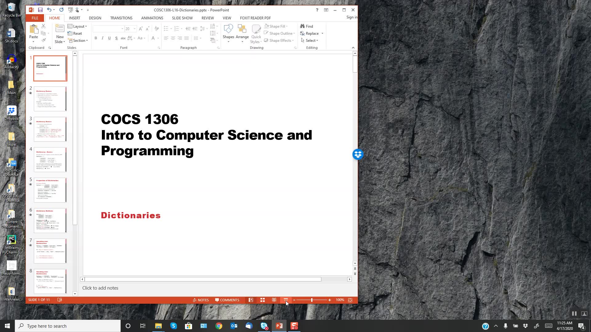Screen dimensions: 591x332
Task: Open the TRANSITIONS ribbon tab
Action: (x=121, y=18)
